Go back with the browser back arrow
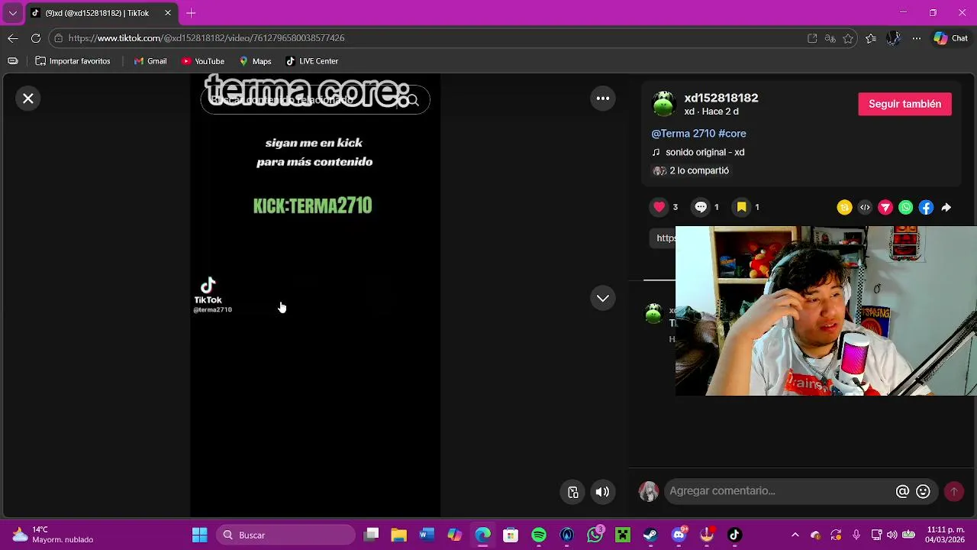This screenshot has height=550, width=977. [13, 38]
